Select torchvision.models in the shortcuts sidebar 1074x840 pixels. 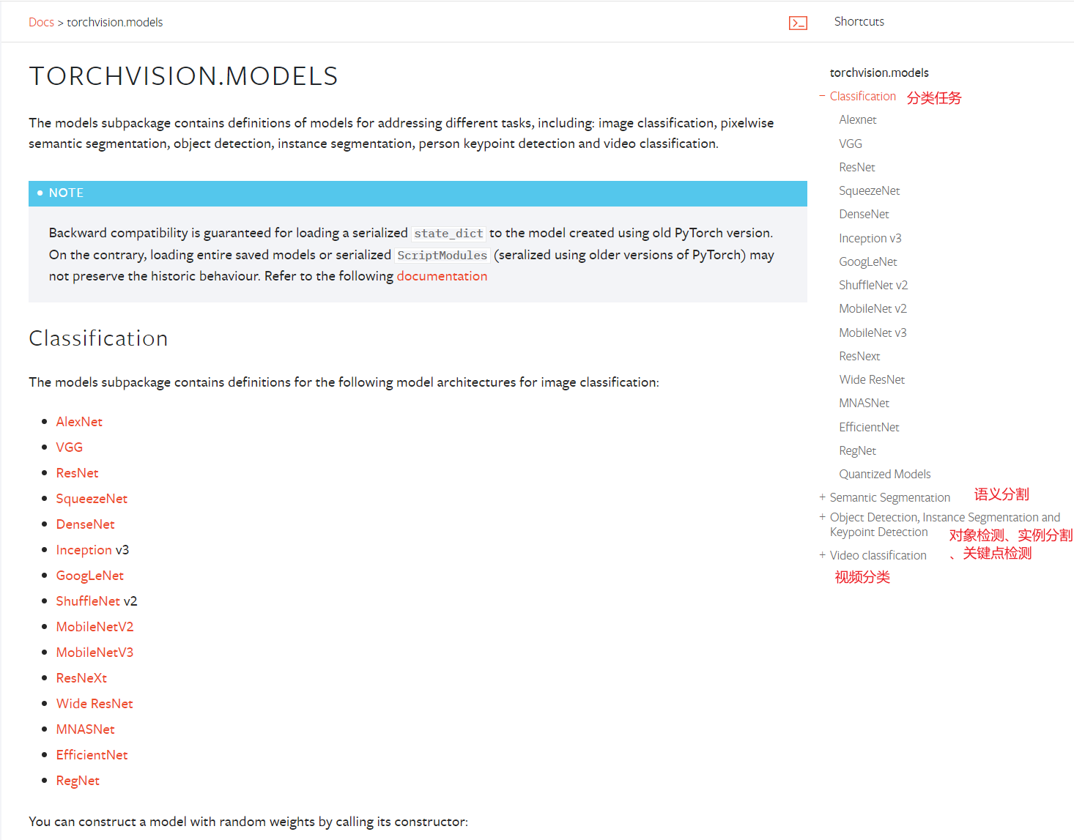click(x=879, y=73)
